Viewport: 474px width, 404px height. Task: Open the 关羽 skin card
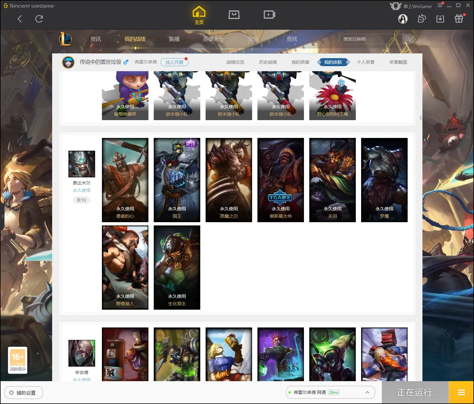pyautogui.click(x=332, y=180)
